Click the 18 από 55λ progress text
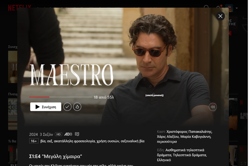249x166 pixels. point(104,97)
